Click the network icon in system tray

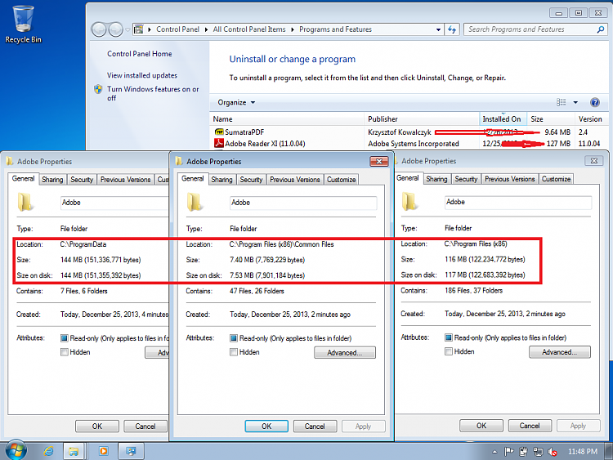[538, 452]
